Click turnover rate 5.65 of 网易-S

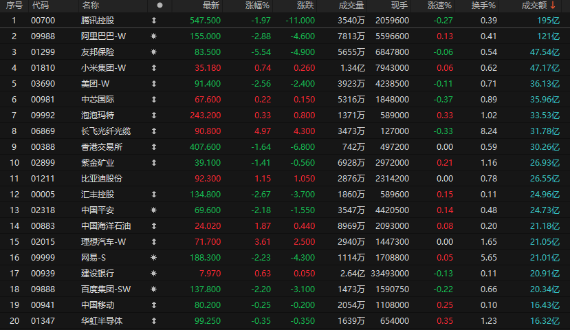(489, 258)
